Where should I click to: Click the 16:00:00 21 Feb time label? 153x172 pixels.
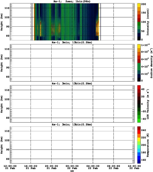point(31,167)
